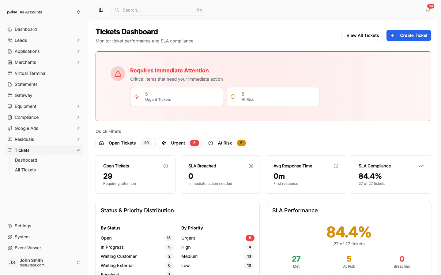The height and width of the screenshot is (275, 441).
Task: Select the Gateway sidebar icon
Action: pos(9,95)
